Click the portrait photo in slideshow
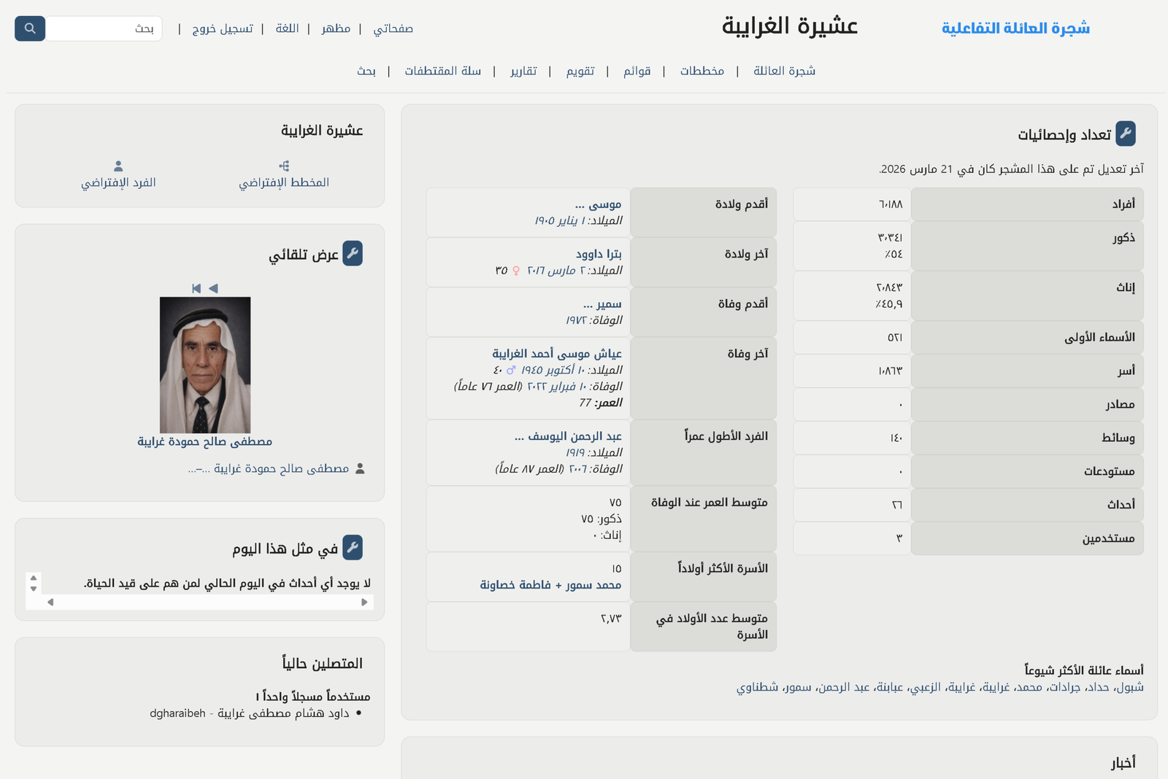Image resolution: width=1168 pixels, height=779 pixels. pos(205,365)
